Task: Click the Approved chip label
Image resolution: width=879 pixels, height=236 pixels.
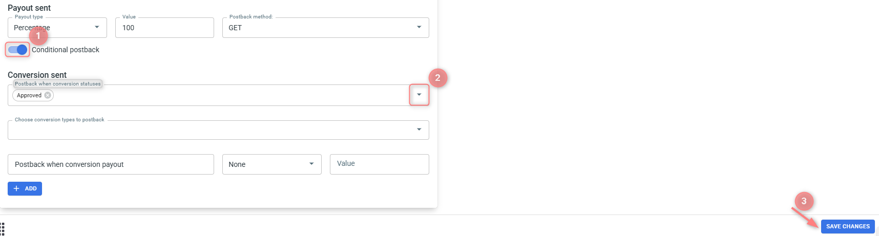Action: [x=29, y=95]
